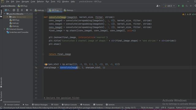The image size is (196, 110).
Task: Open the TODO tool window
Action: (x=55, y=105)
